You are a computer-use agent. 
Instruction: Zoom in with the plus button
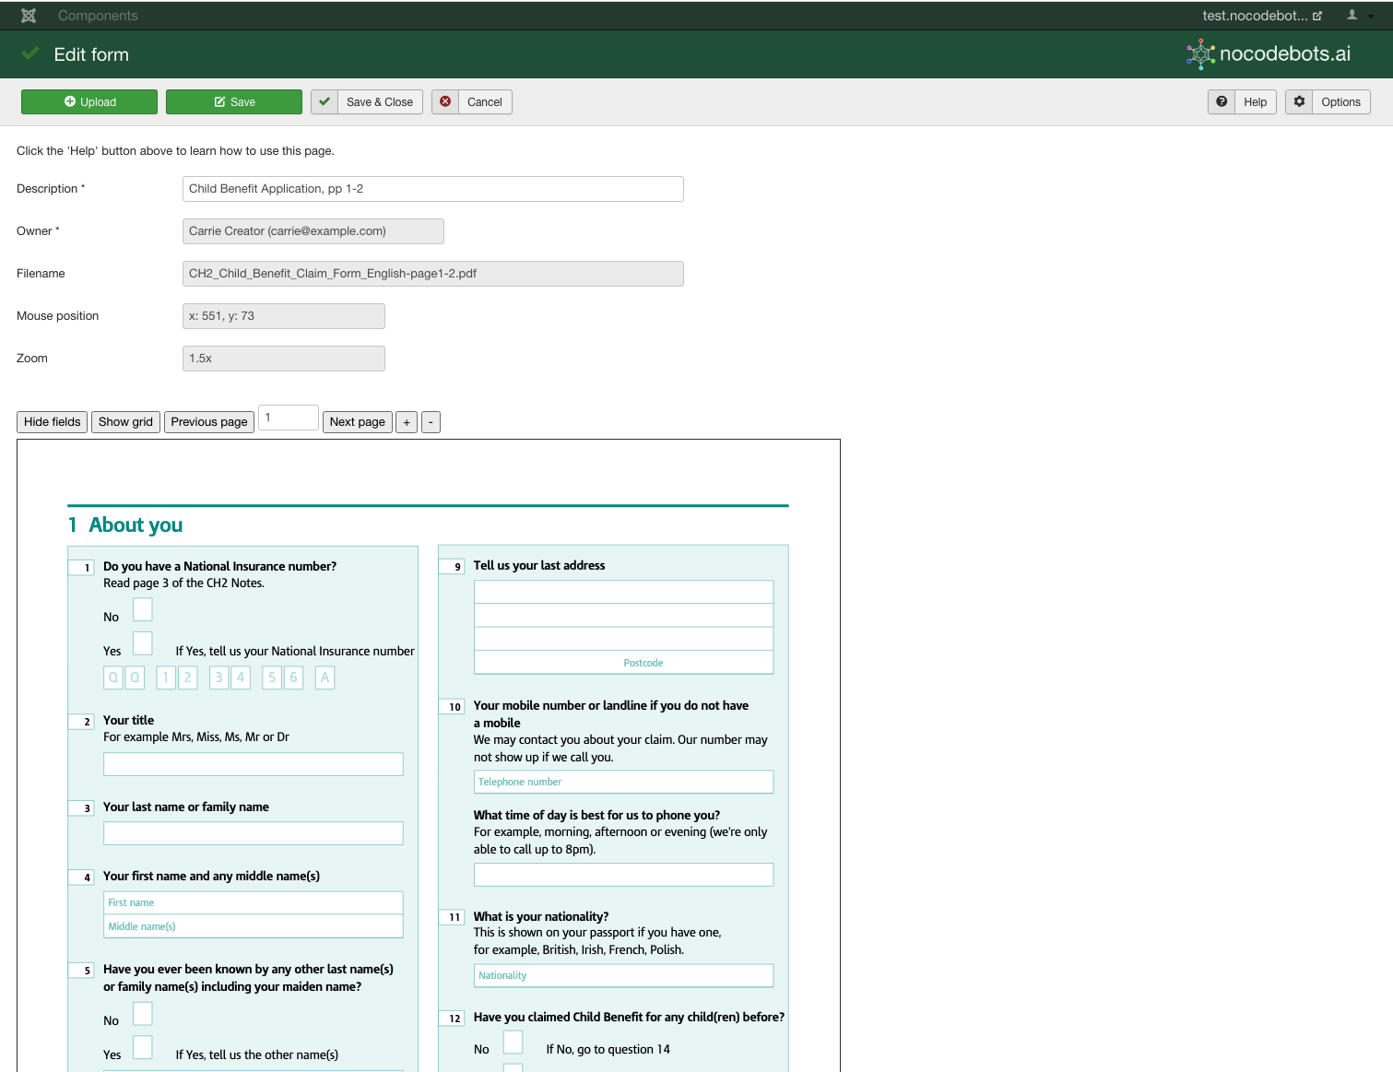click(x=407, y=422)
